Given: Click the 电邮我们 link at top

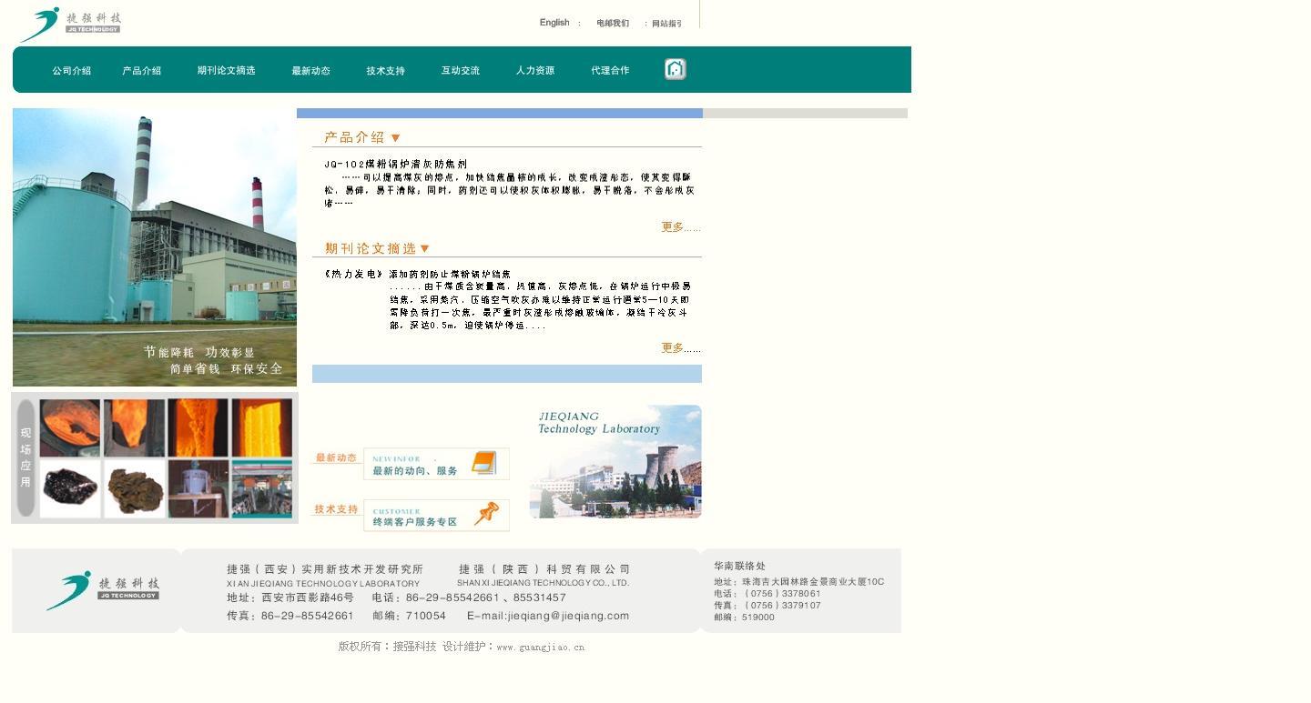Looking at the screenshot, I should pyautogui.click(x=612, y=24).
